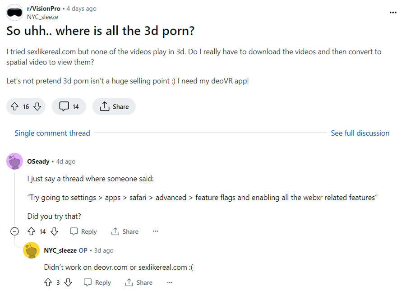The width and height of the screenshot is (406, 291).
Task: Open post options three-dot menu
Action: tap(393, 12)
